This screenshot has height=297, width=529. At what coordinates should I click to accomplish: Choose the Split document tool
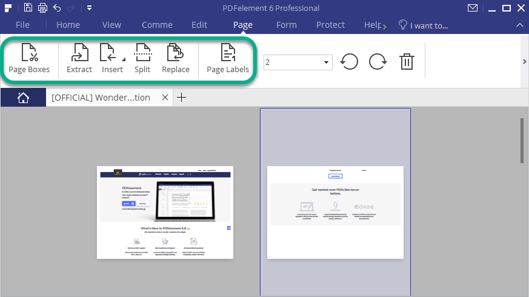coord(143,58)
